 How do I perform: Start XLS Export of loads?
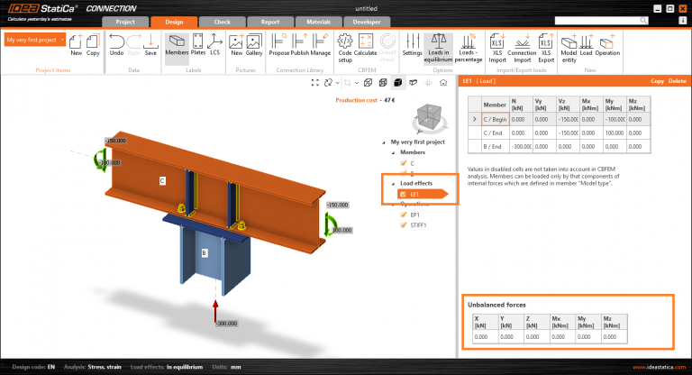point(546,48)
